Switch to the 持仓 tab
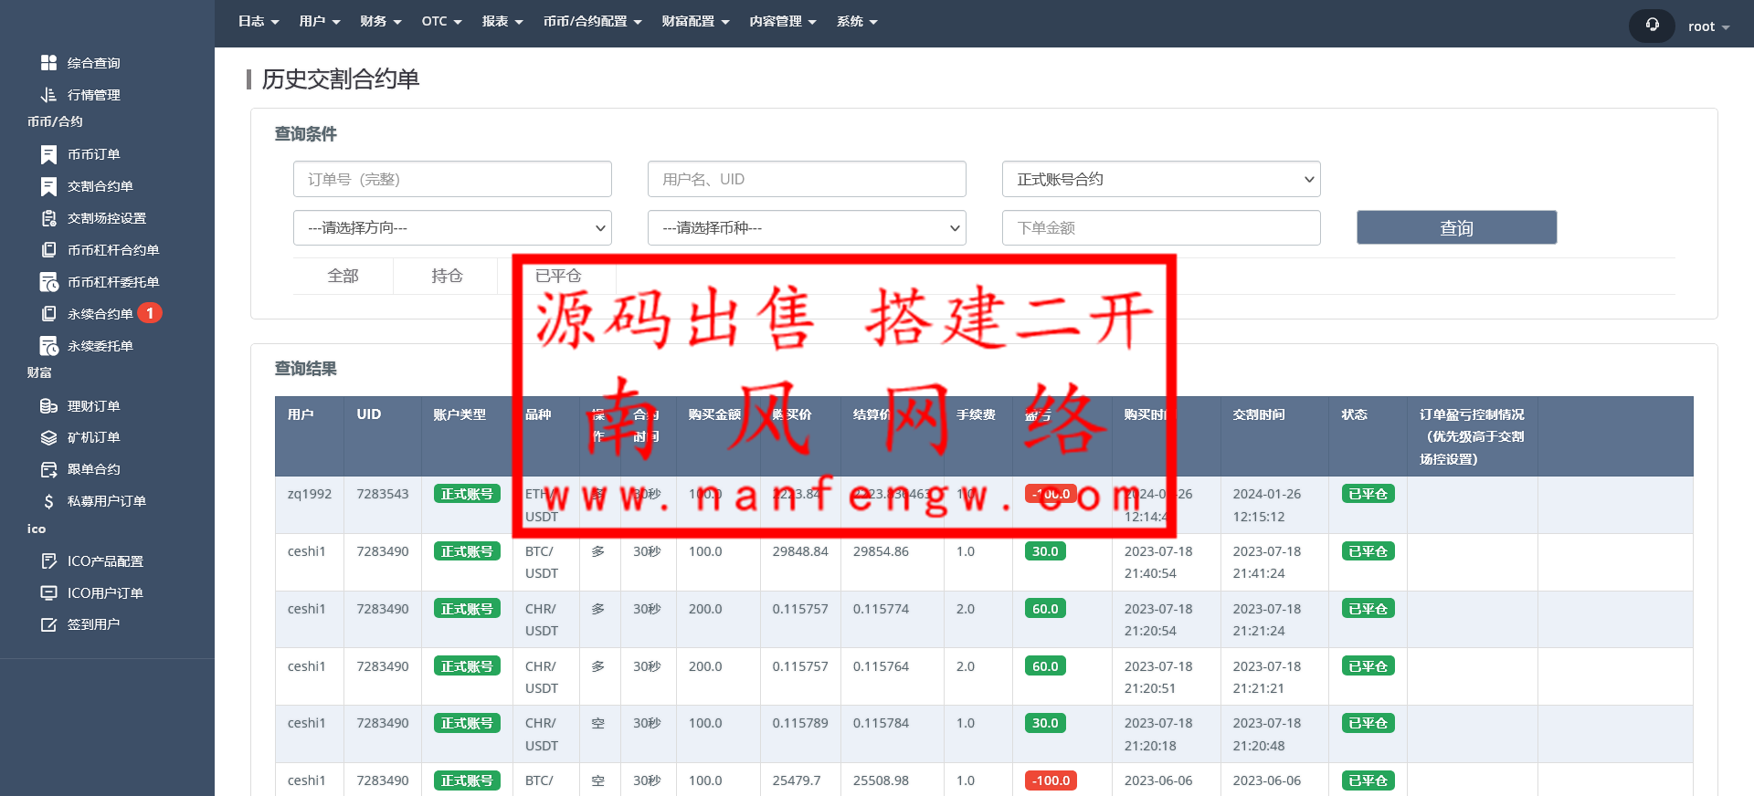1754x796 pixels. coord(447,276)
